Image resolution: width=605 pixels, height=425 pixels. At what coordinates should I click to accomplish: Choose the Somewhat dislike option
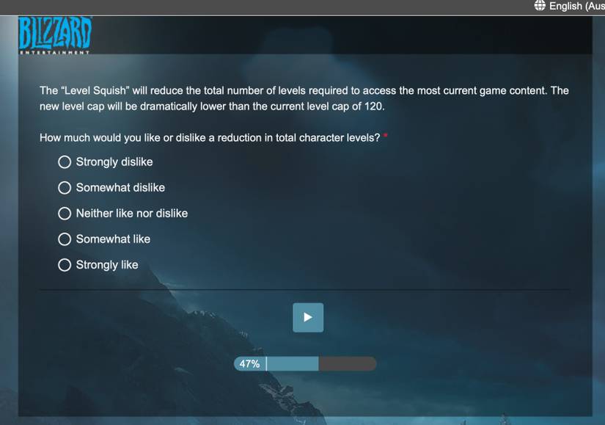pyautogui.click(x=65, y=188)
